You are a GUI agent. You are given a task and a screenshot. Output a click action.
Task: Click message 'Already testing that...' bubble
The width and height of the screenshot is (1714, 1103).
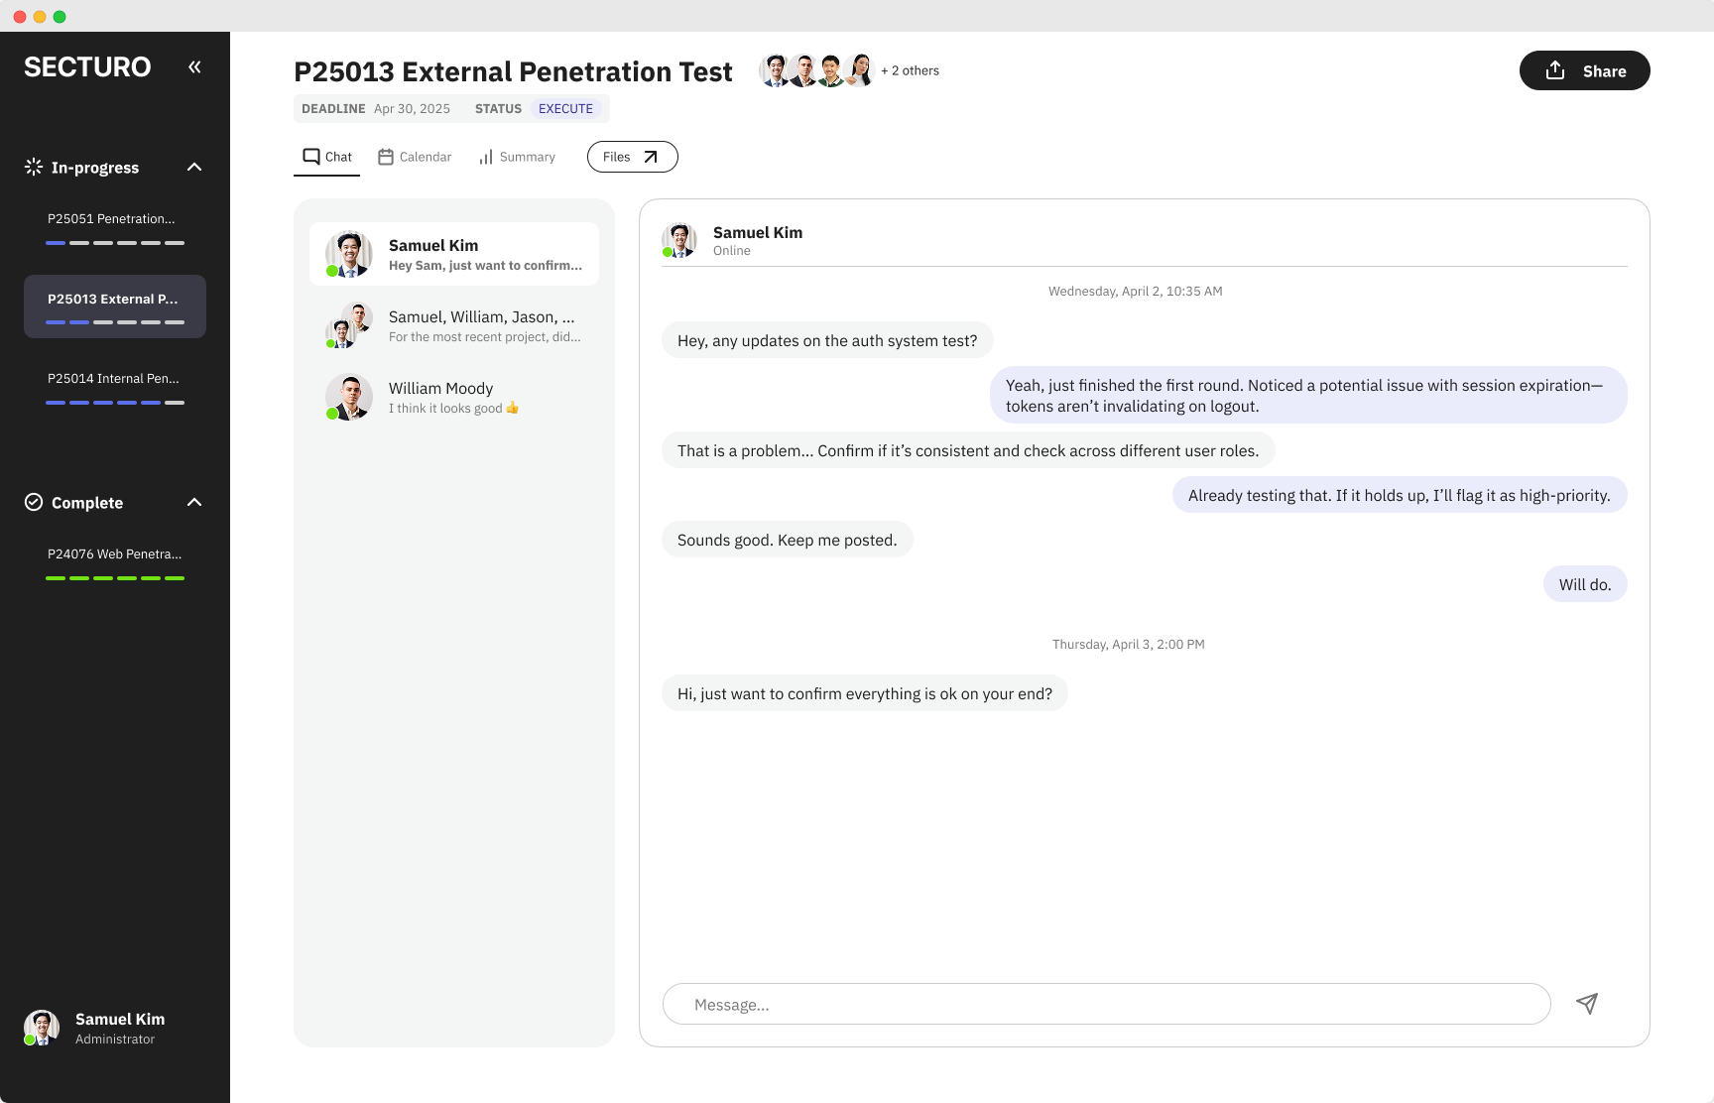pyautogui.click(x=1400, y=495)
